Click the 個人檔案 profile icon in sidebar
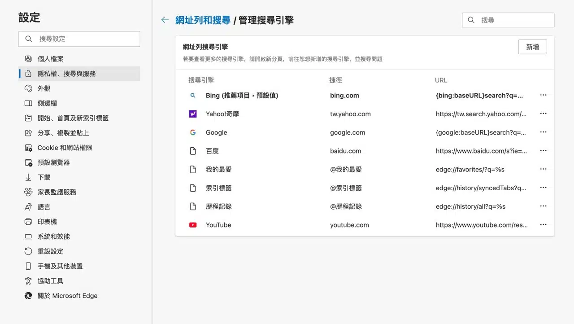 click(x=28, y=59)
